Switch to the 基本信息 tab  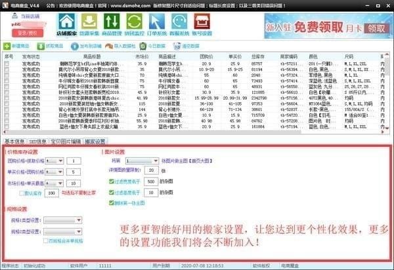coord(14,142)
